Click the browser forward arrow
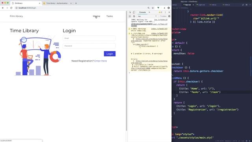The height and width of the screenshot is (142, 252). point(7,8)
